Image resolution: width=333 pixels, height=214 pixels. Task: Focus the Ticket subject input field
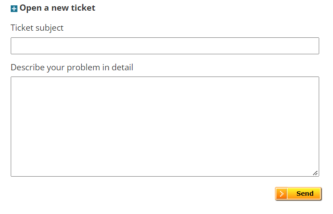pyautogui.click(x=165, y=46)
